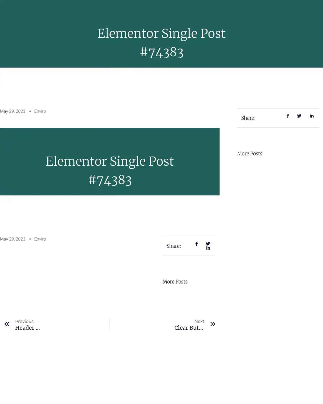Click the second Elementor Single Post heading
Viewport: 323px width, 404px height.
110,170
